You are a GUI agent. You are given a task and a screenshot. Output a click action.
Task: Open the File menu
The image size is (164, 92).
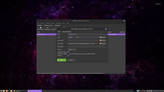(x=38, y=23)
